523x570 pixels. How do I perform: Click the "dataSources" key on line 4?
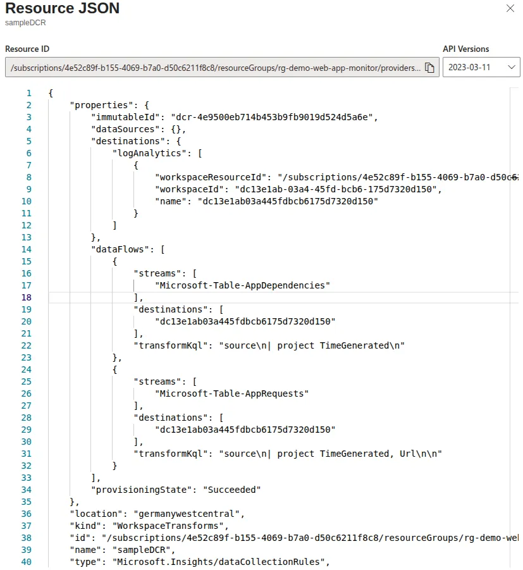coord(125,129)
